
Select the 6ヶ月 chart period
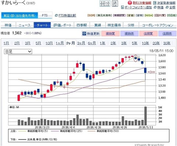click(x=92, y=43)
